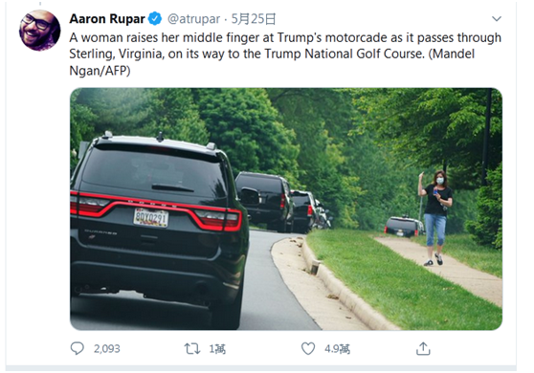The image size is (534, 373).
Task: View the 2,093 replies count
Action: pyautogui.click(x=106, y=349)
